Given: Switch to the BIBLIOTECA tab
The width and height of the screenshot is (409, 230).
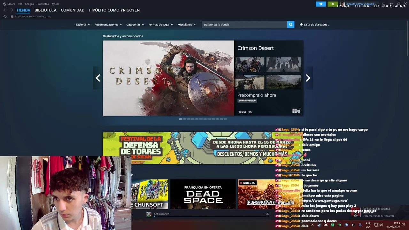Looking at the screenshot, I should (45, 10).
